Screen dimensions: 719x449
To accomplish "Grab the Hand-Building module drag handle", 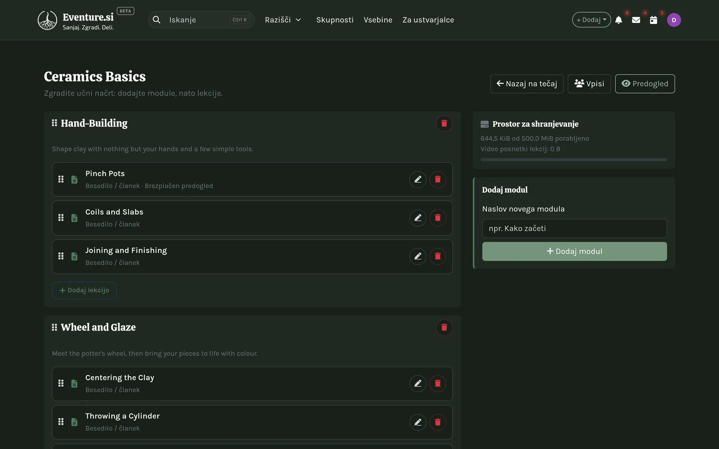I will pos(54,123).
